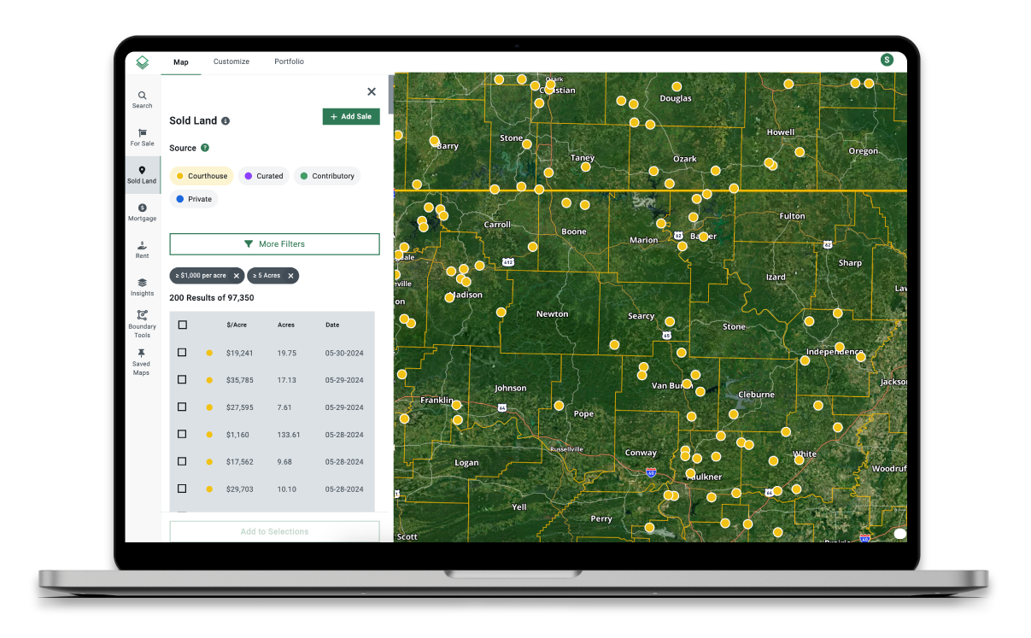Open the Rent sidebar tool
Screen dimensions: 1031x638
coord(142,250)
